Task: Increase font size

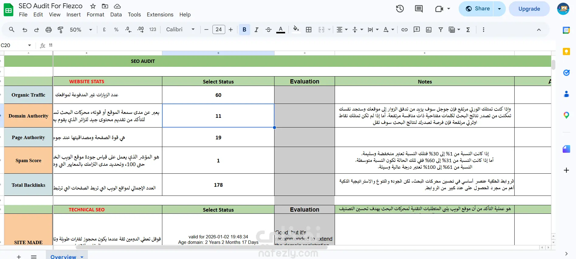Action: 231,29
